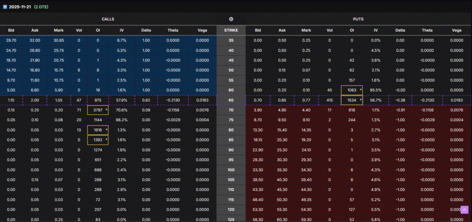The image size is (472, 222).
Task: Select the highlighted put OI cell 1534
Action: 352,100
